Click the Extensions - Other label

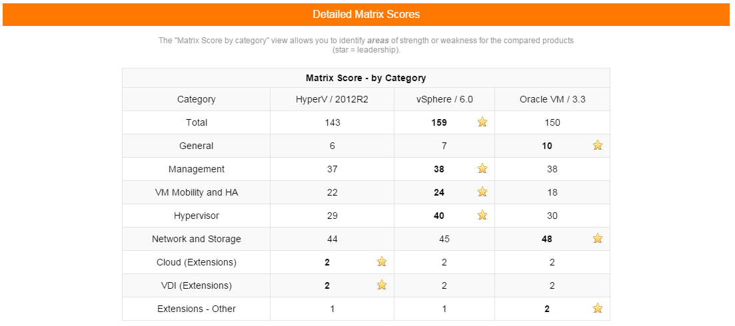point(197,309)
